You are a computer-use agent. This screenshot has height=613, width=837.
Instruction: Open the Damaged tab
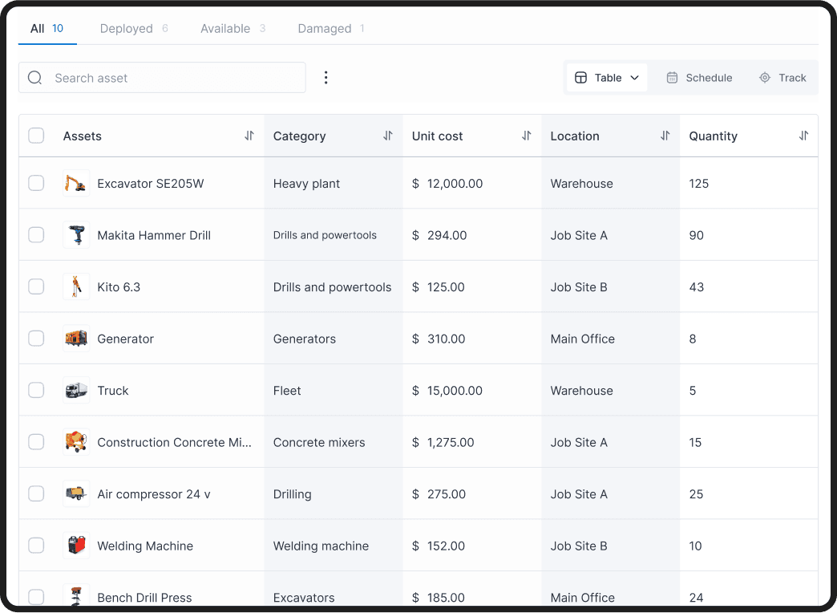click(325, 28)
